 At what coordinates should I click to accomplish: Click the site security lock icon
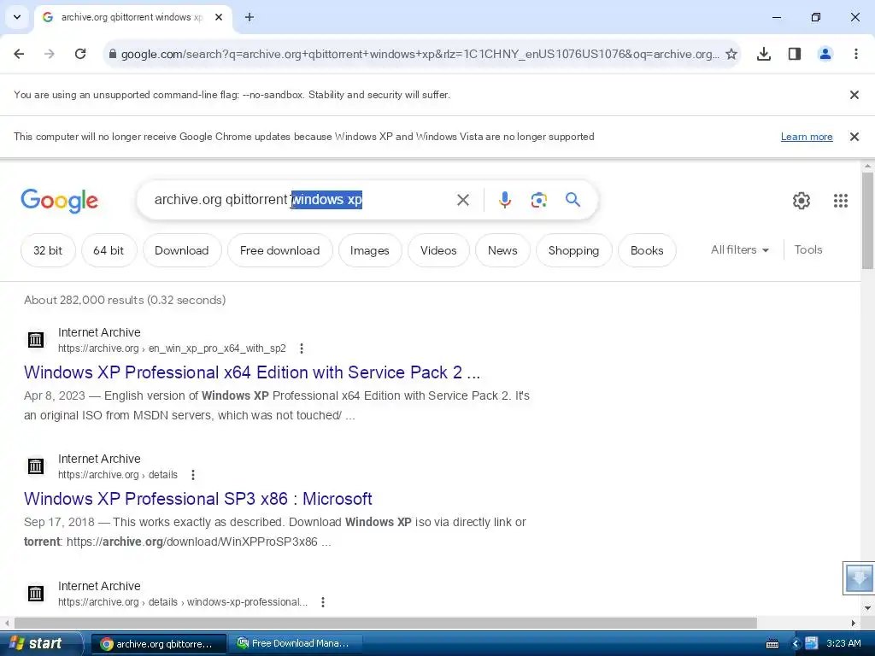(x=112, y=54)
